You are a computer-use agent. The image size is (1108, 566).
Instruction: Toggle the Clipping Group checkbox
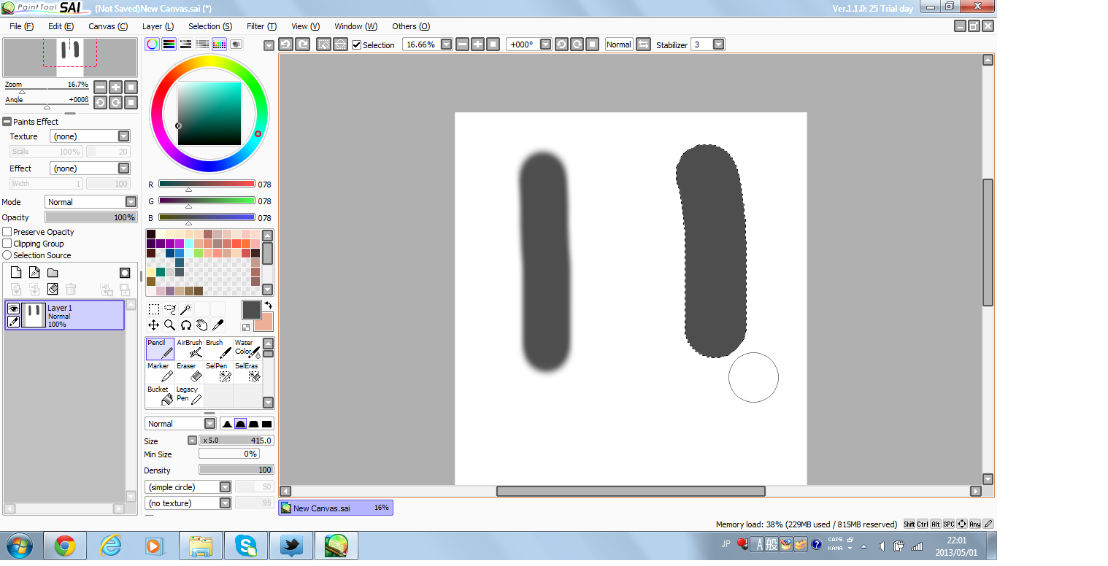point(7,244)
